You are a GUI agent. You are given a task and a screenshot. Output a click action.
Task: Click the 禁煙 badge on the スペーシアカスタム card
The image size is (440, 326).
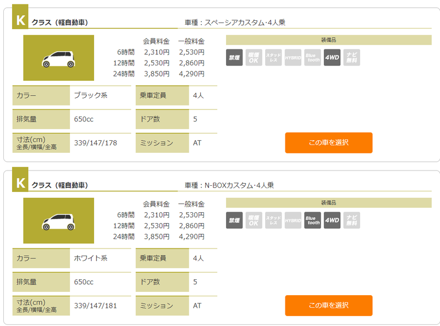[234, 58]
